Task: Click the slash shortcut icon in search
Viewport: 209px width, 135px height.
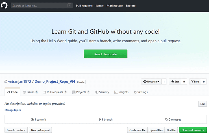Action: point(69,6)
